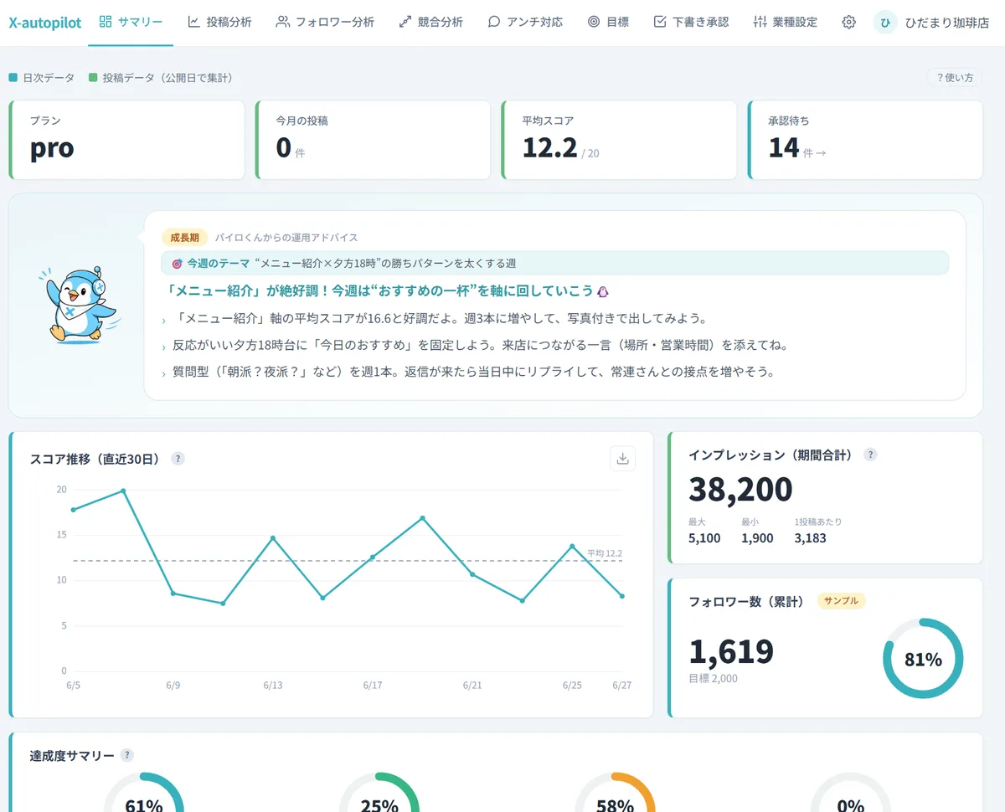Image resolution: width=1005 pixels, height=812 pixels.
Task: Click the settings gear icon
Action: (848, 23)
